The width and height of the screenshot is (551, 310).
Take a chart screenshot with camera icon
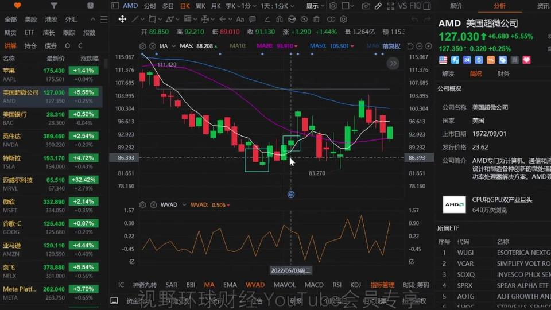tap(366, 6)
